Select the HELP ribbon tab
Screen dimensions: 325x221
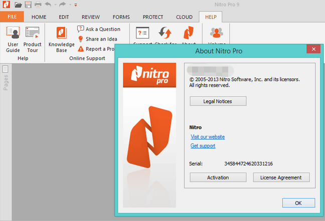211,17
